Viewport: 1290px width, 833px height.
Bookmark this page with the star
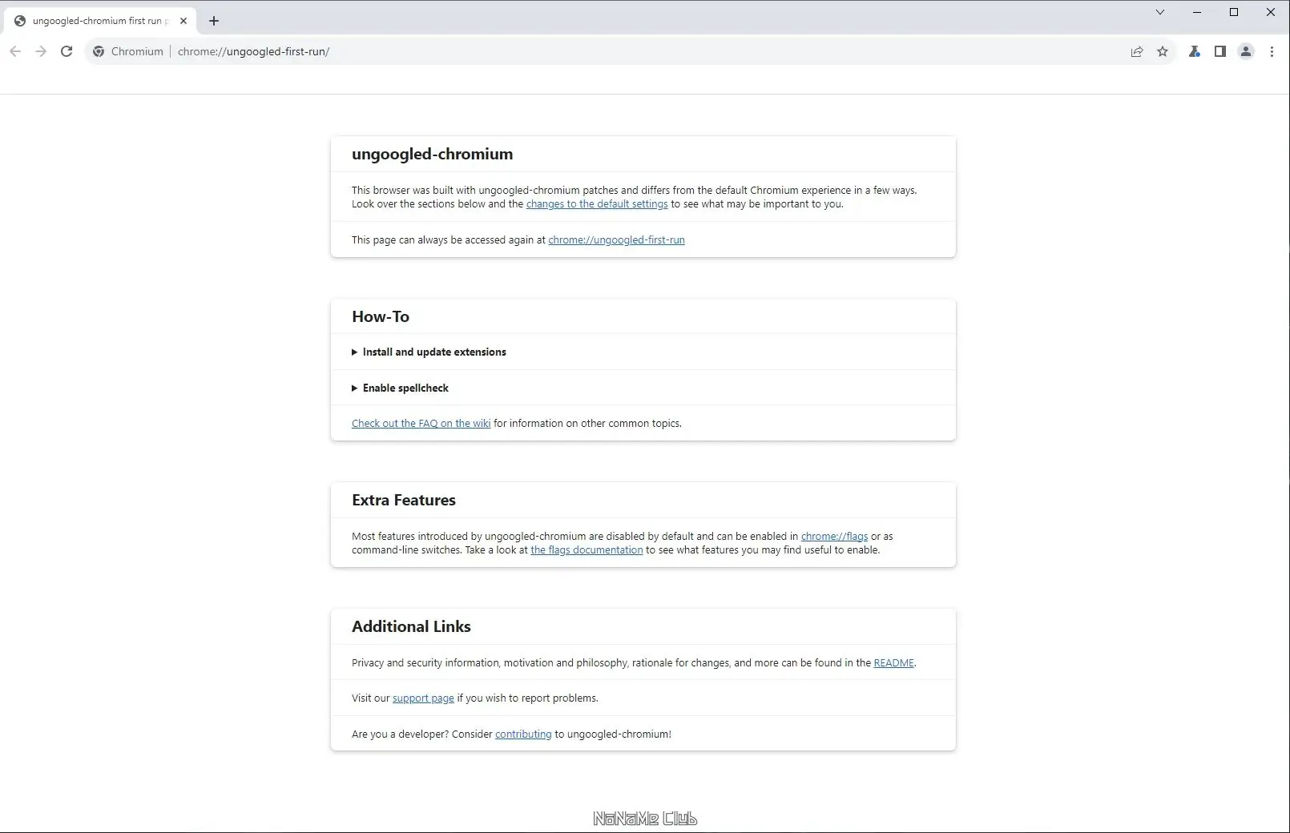1163,51
